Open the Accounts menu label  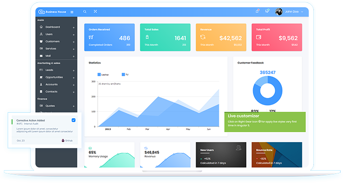click(x=52, y=85)
